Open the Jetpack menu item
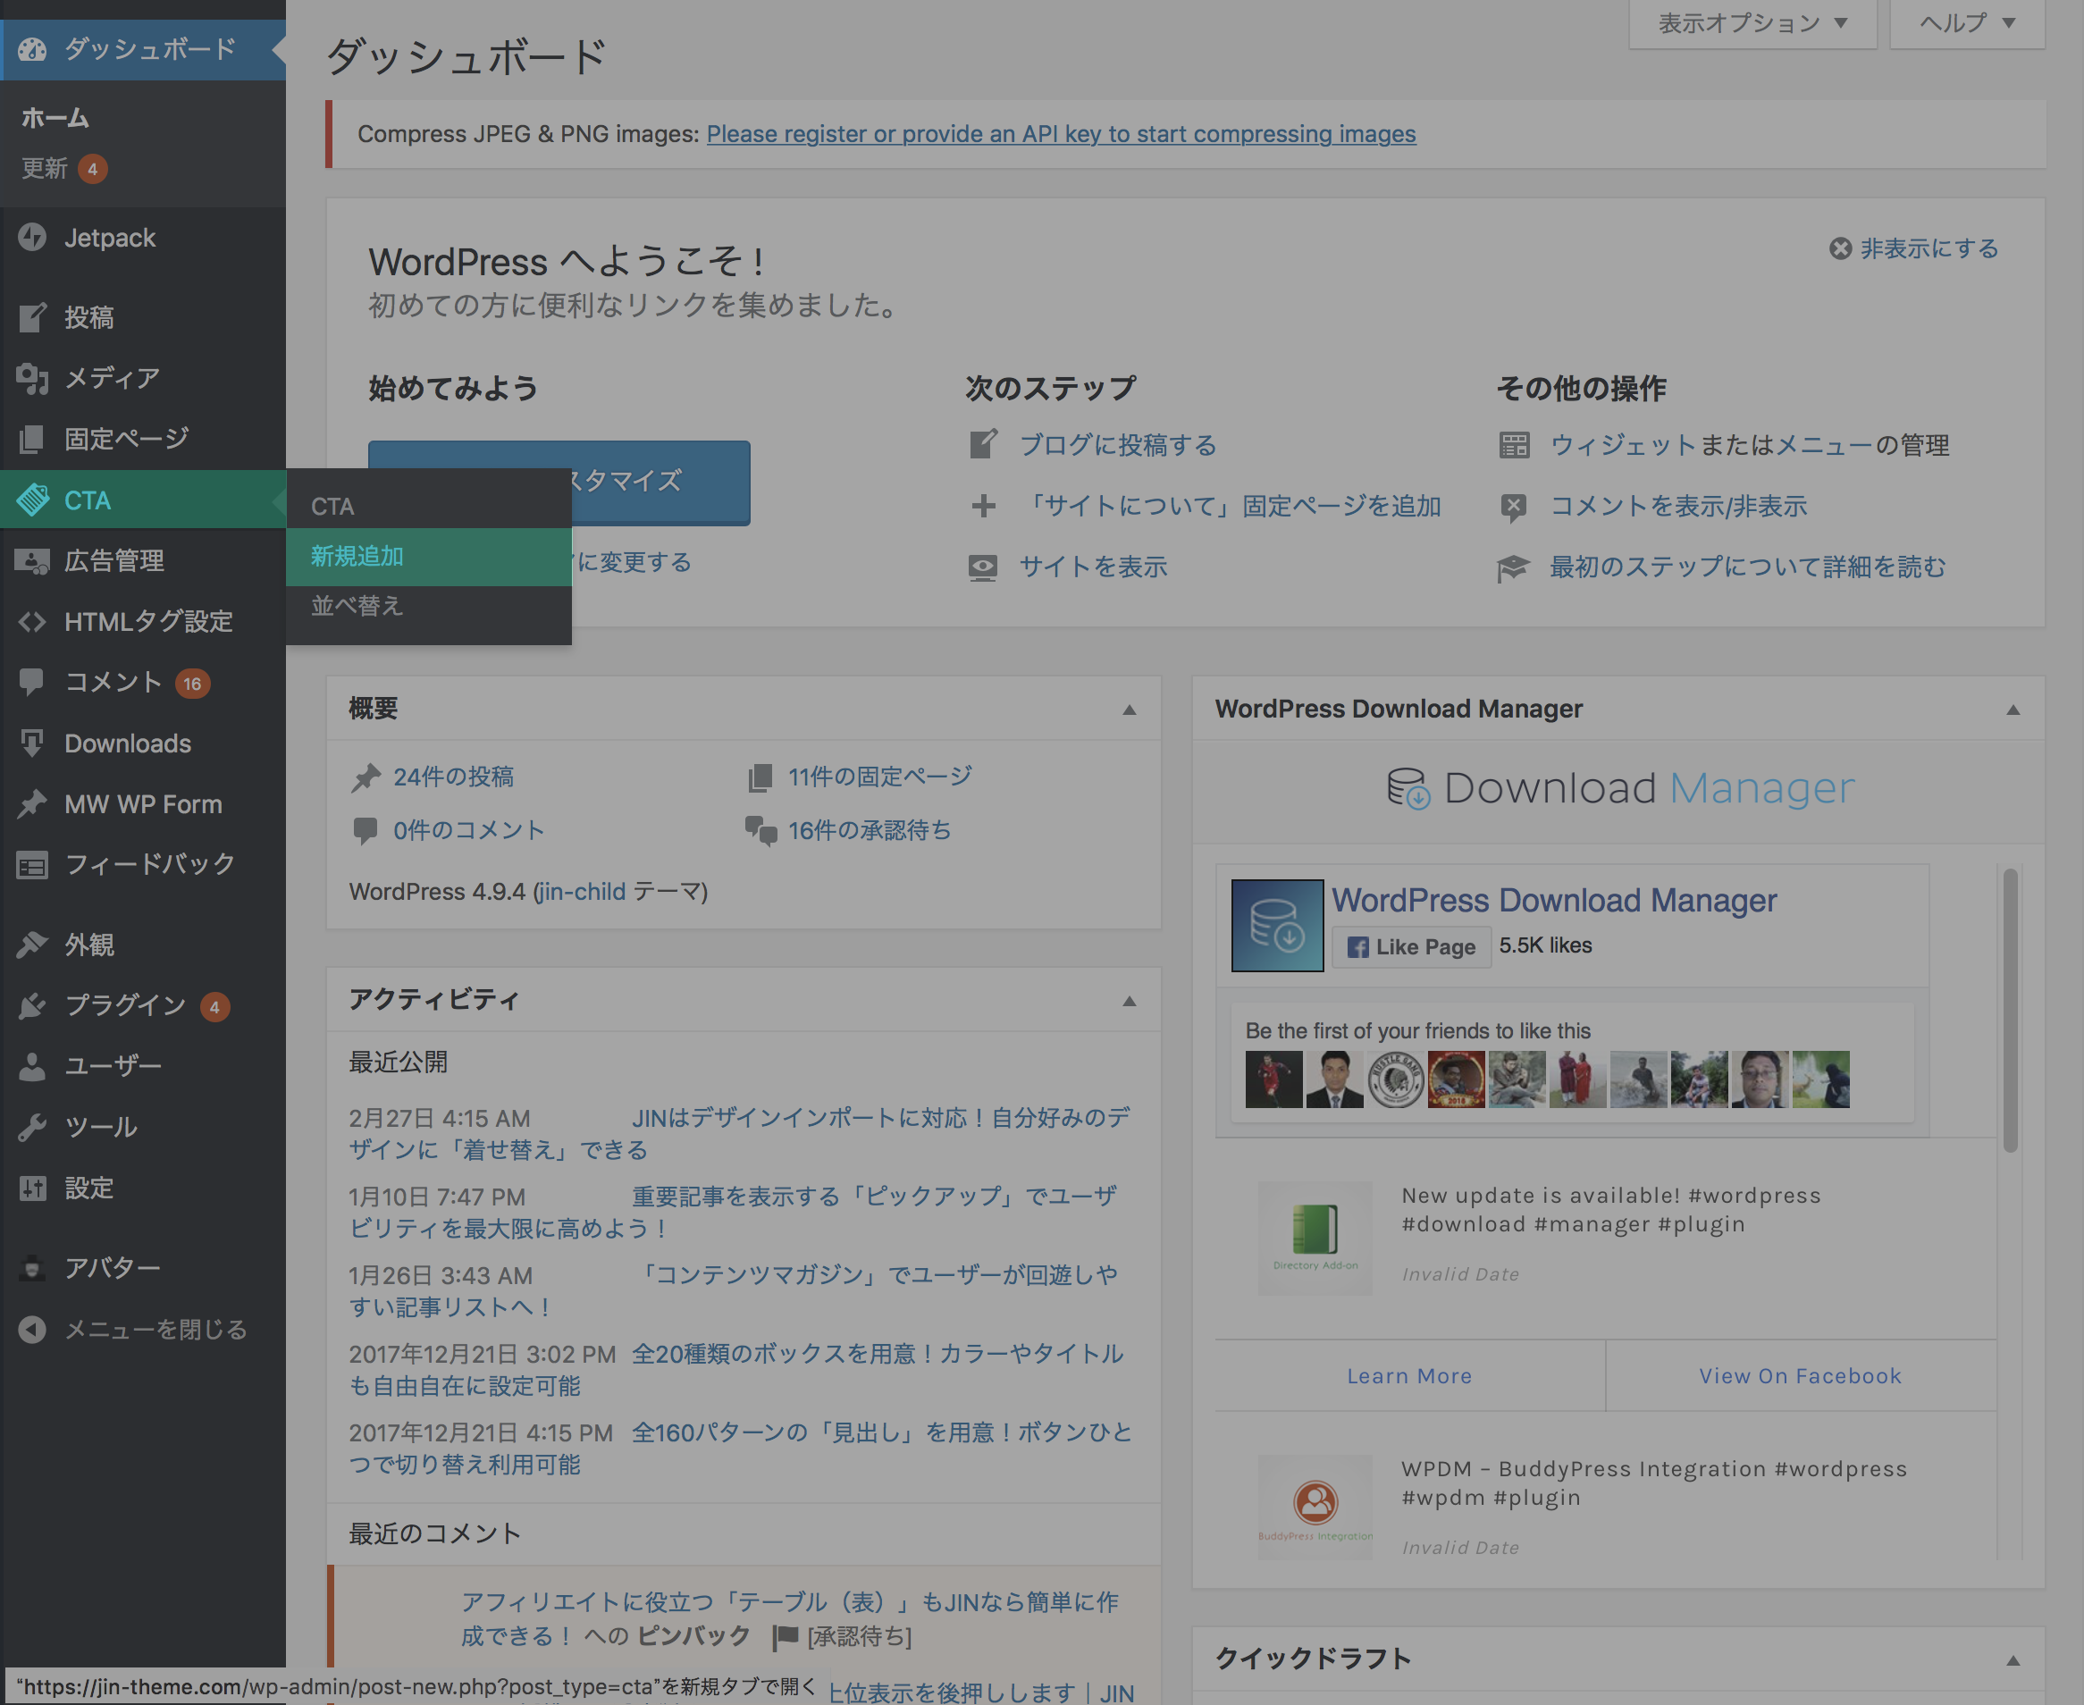Image resolution: width=2084 pixels, height=1705 pixels. 142,238
